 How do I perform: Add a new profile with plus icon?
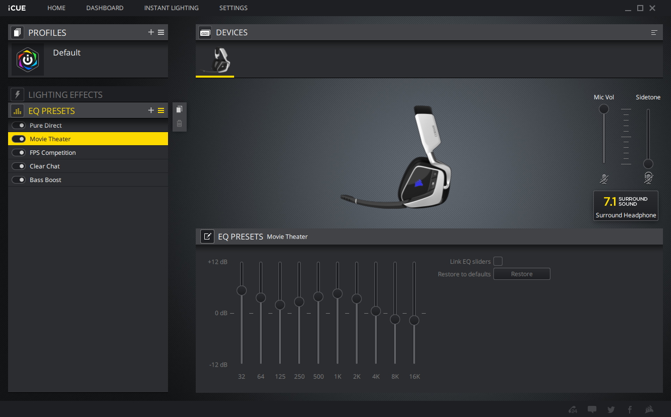[x=151, y=32]
